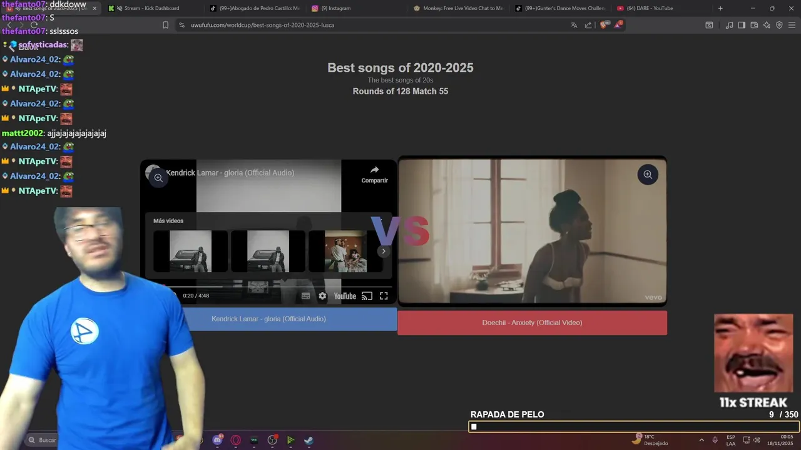Screen dimensions: 801x450
Task: Open the Brave Wallet icon
Action: point(754,25)
